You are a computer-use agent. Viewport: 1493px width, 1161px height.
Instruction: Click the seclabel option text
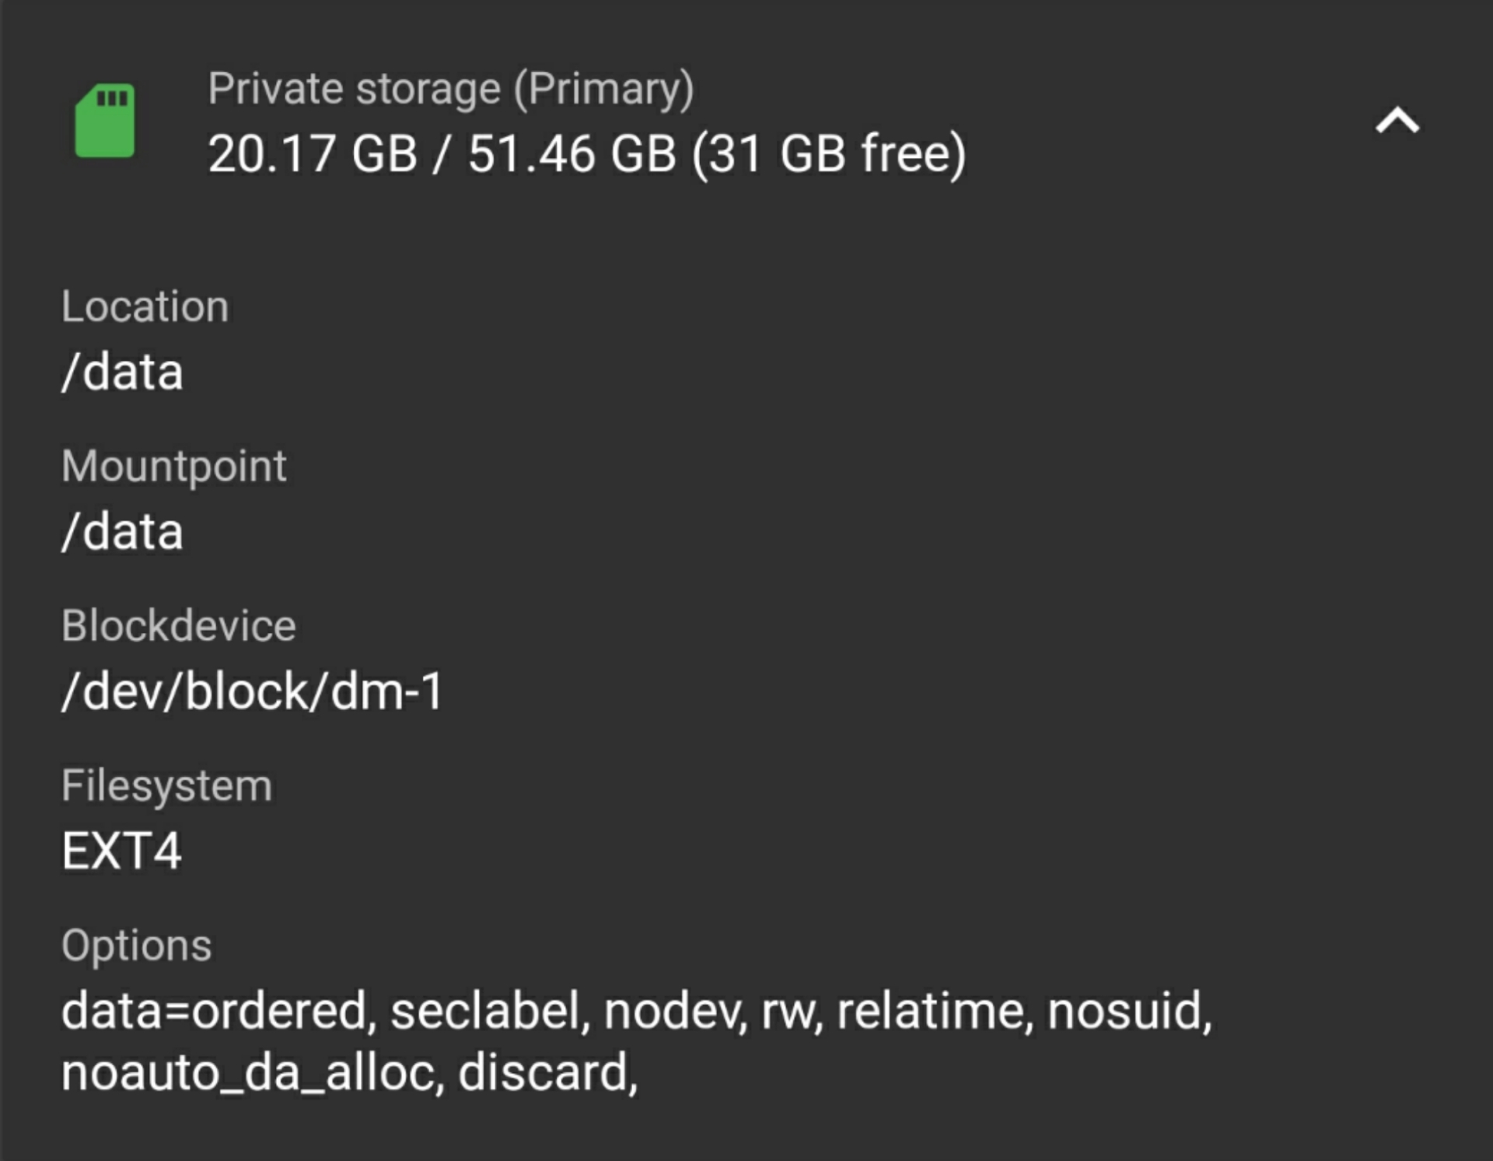[485, 1011]
